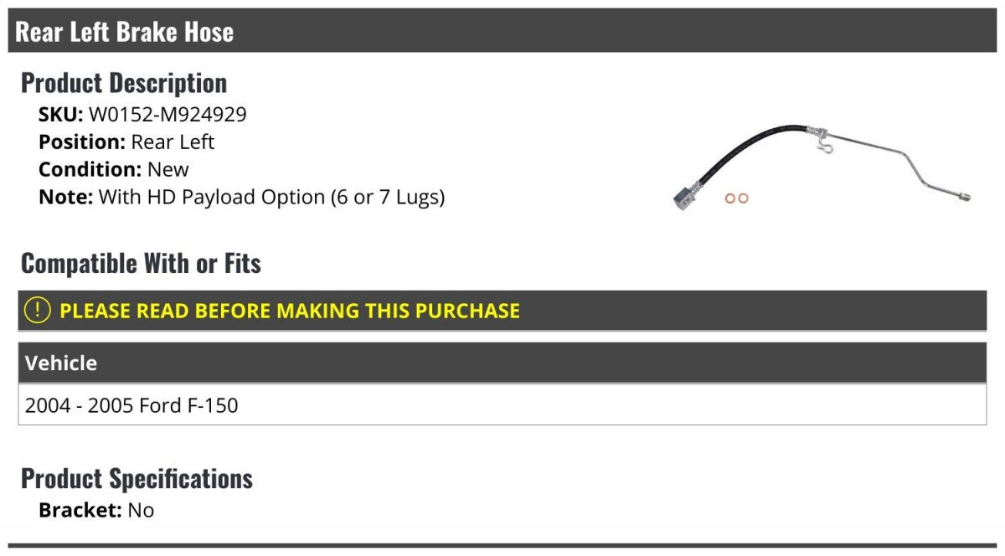Click the Condition: New line
The width and height of the screenshot is (1005, 556).
114,170
